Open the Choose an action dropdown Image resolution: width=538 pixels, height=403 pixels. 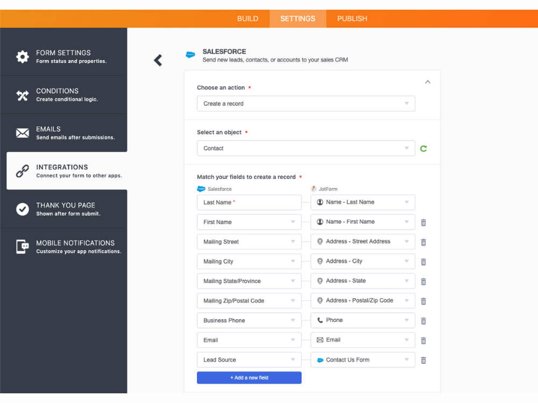click(306, 104)
